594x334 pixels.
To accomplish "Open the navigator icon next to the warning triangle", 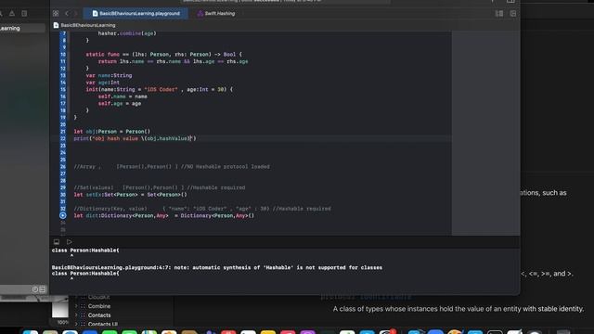I will coord(24,13).
